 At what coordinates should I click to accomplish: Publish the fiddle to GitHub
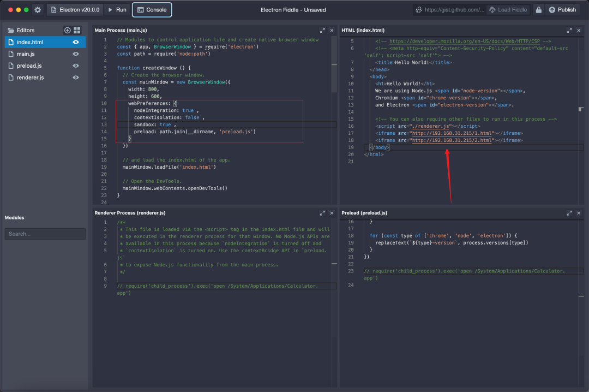coord(562,10)
